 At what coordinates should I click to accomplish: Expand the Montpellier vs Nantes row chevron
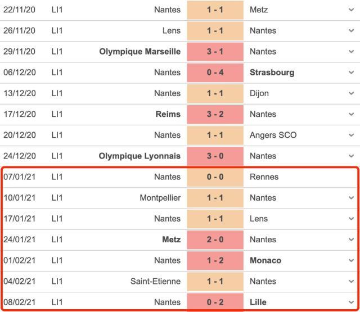[x=351, y=198]
